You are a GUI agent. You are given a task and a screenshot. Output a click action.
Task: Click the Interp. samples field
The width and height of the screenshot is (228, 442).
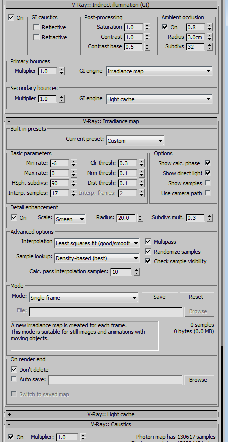[59, 193]
